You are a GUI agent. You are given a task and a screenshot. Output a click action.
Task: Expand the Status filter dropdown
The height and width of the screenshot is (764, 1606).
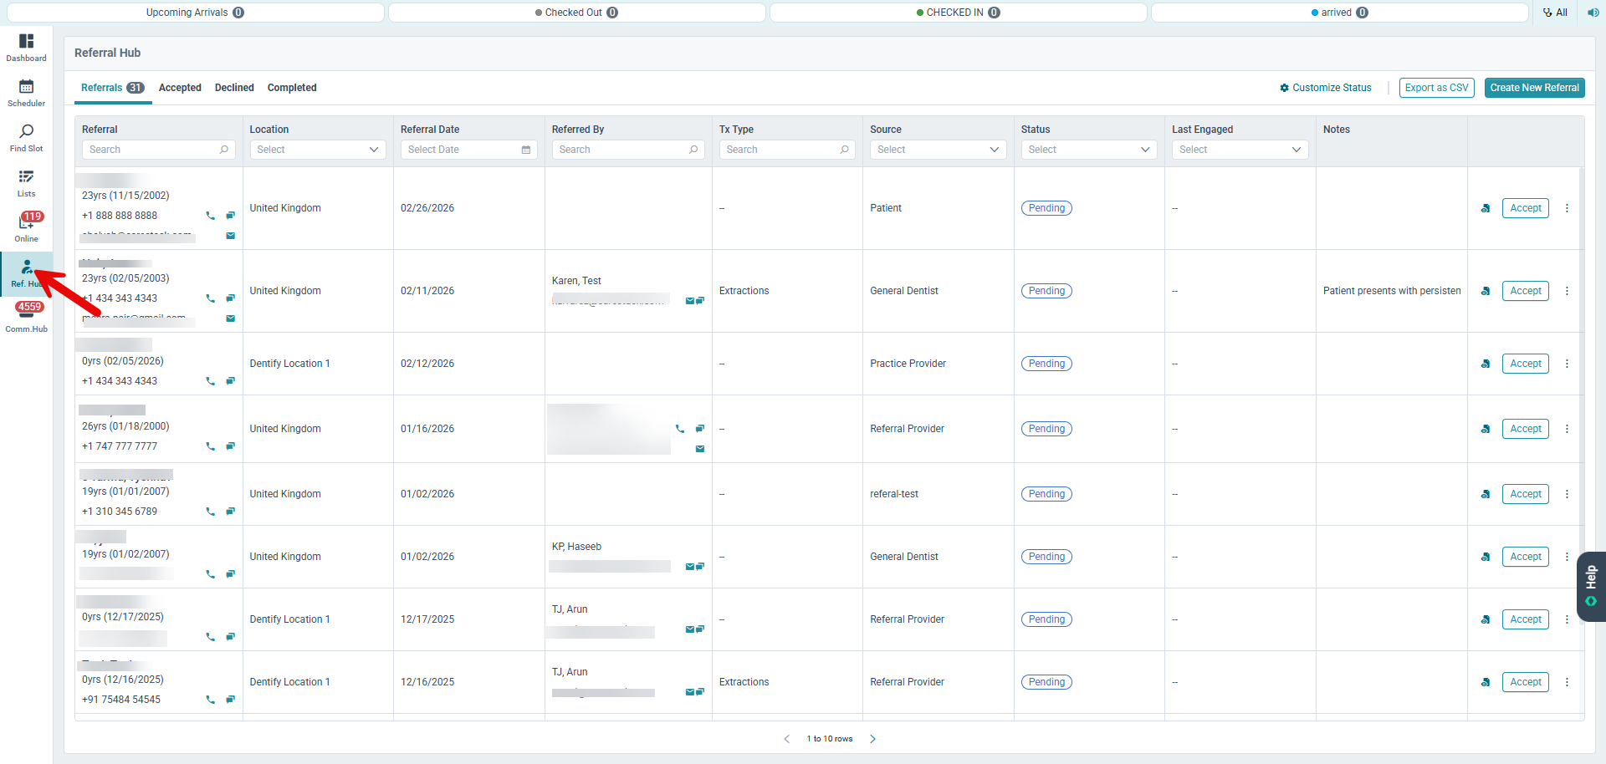coord(1089,150)
